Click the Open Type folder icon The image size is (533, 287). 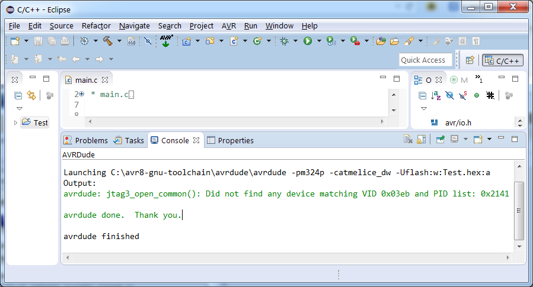pyautogui.click(x=381, y=41)
